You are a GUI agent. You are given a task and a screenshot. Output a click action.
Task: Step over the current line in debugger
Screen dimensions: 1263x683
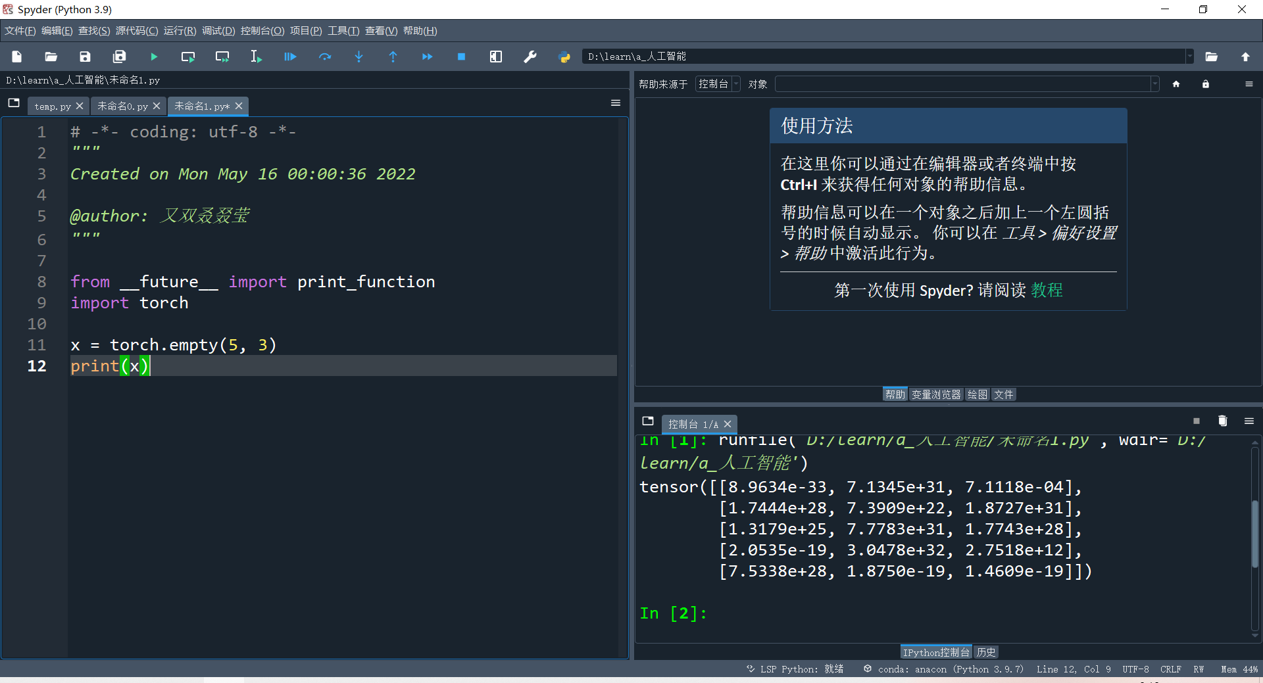coord(325,57)
